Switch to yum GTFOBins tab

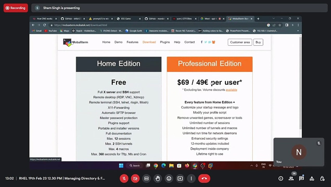click(x=184, y=19)
